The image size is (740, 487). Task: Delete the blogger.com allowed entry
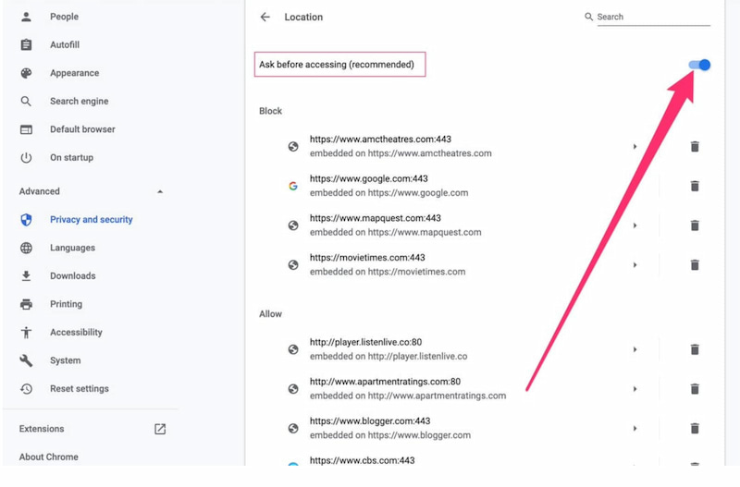(x=695, y=429)
